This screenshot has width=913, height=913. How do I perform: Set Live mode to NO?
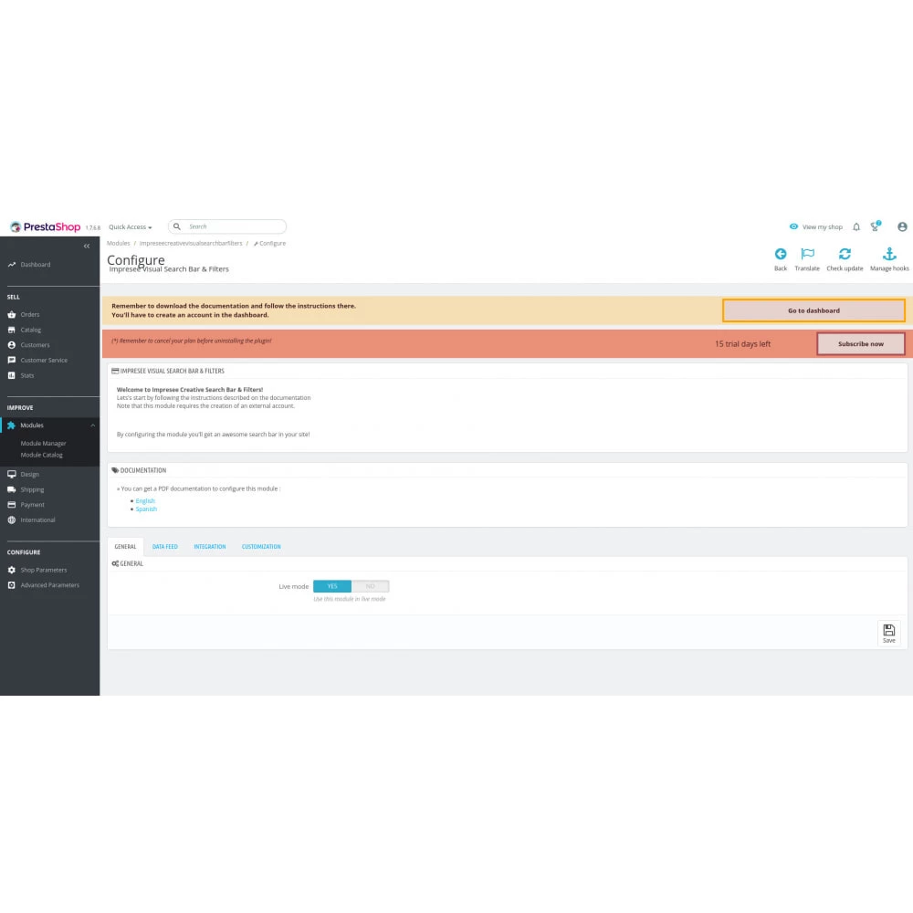pos(371,586)
